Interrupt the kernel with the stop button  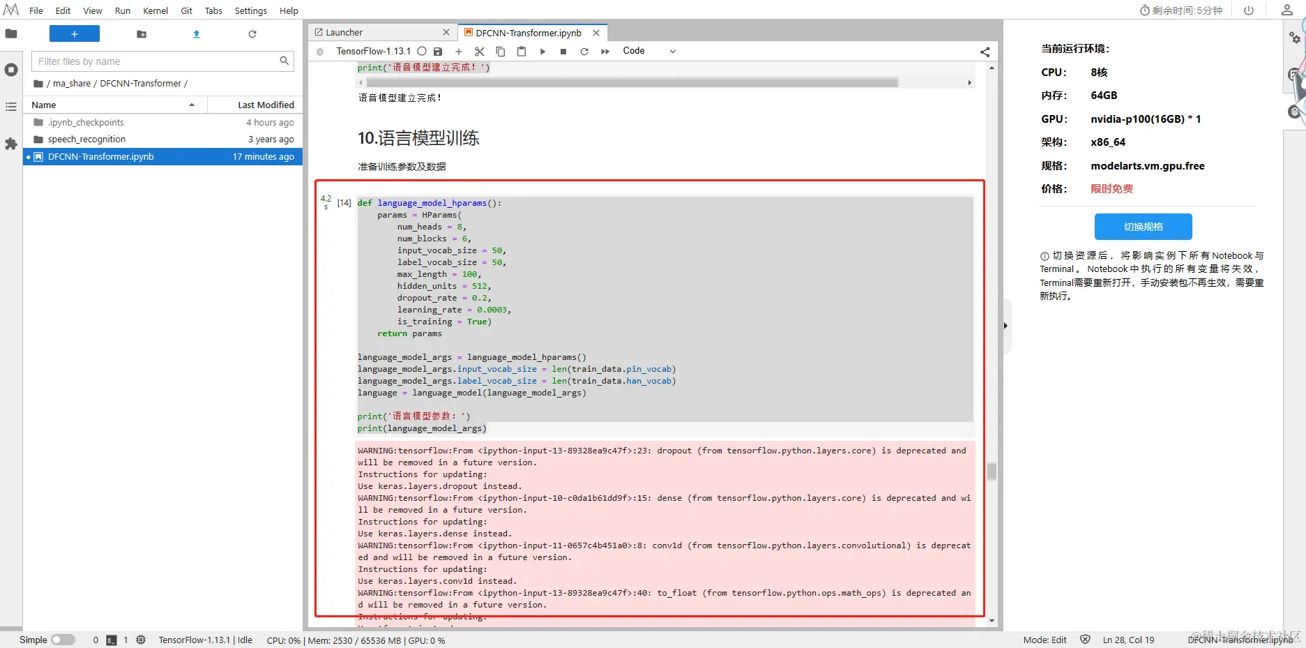(x=563, y=52)
